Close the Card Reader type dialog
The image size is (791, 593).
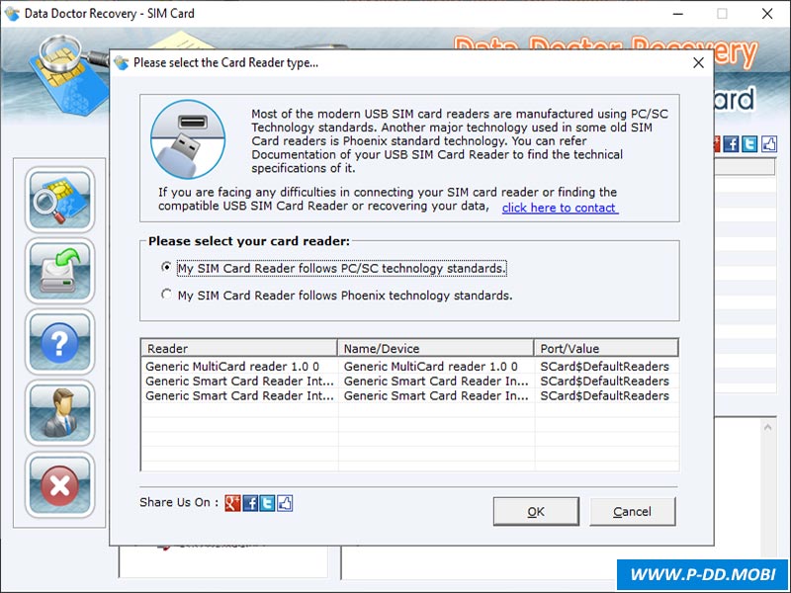point(698,63)
